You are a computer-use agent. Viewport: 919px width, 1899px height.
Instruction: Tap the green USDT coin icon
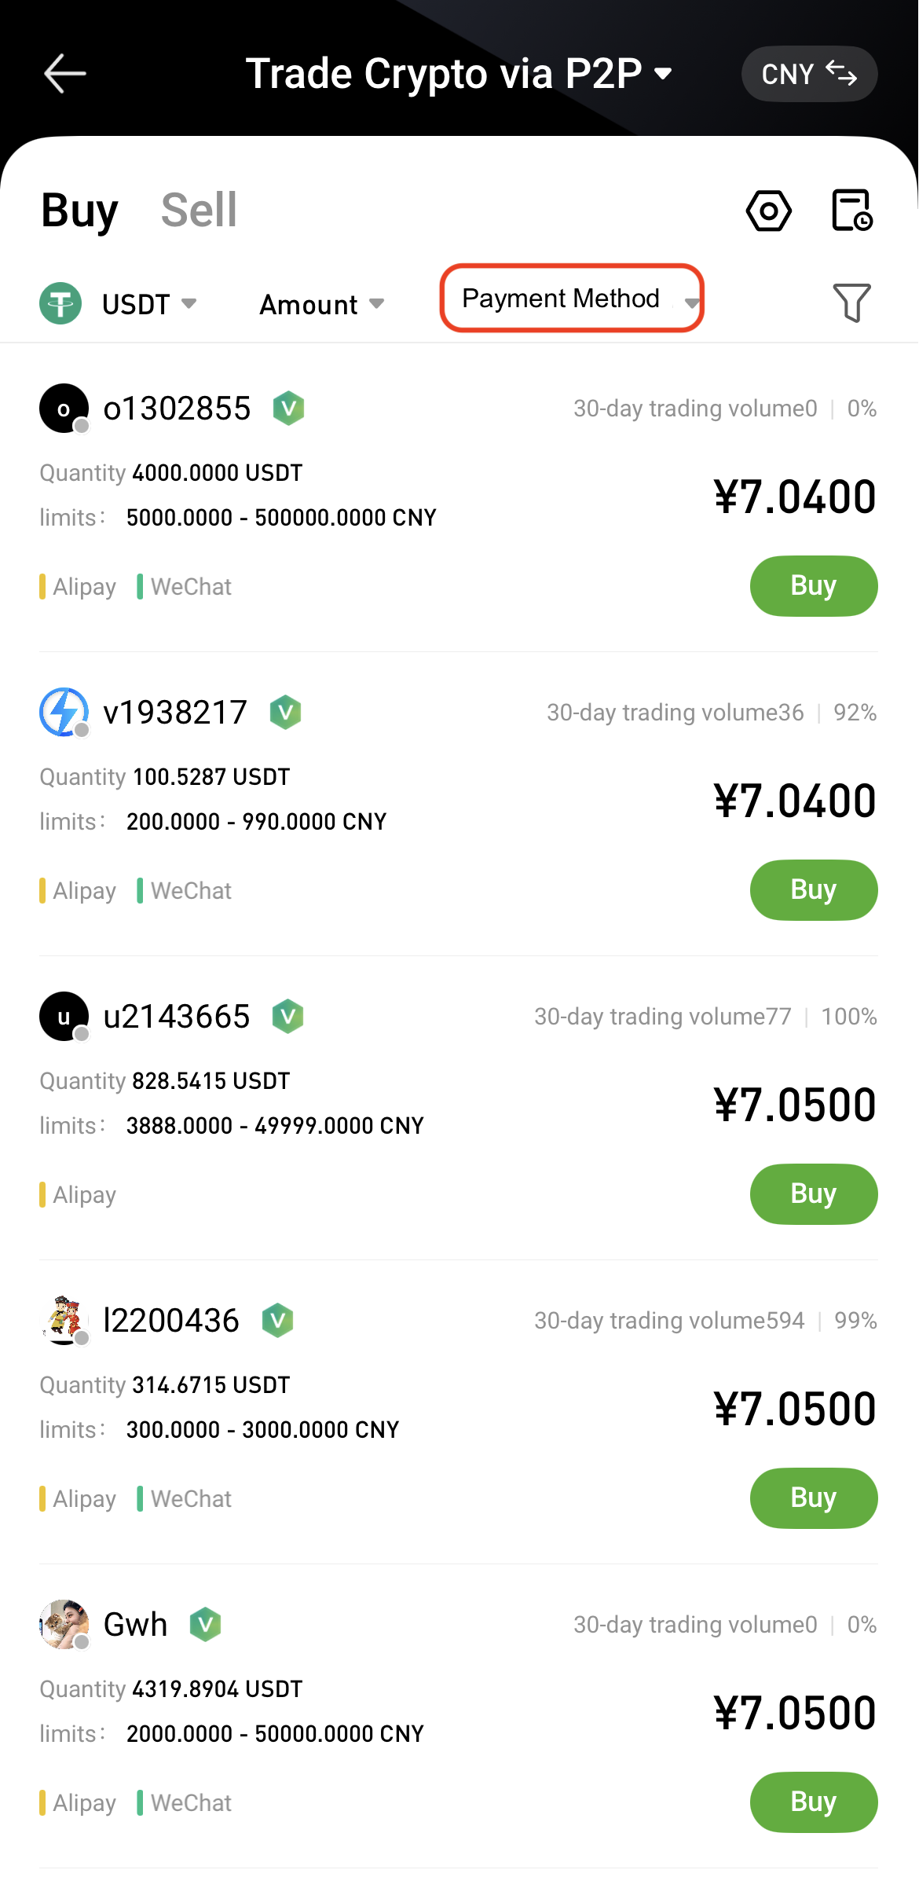coord(60,303)
